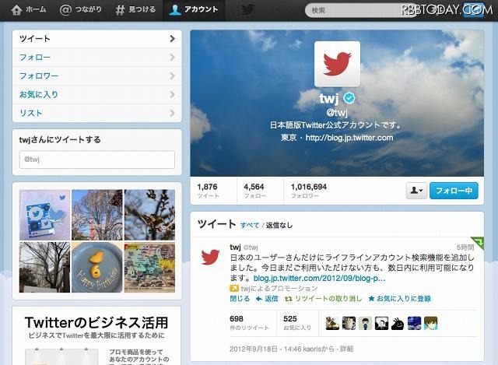Click the black rabbit retweeter avatar
The image size is (498, 365).
pyautogui.click(x=398, y=324)
